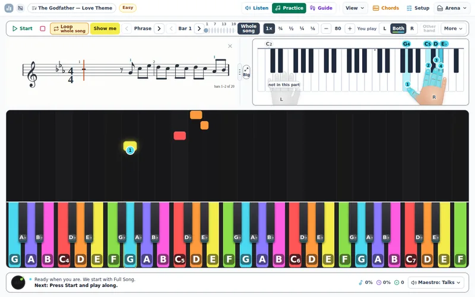The width and height of the screenshot is (475, 297).
Task: Expand the Arena dropdown
Action: tap(452, 8)
